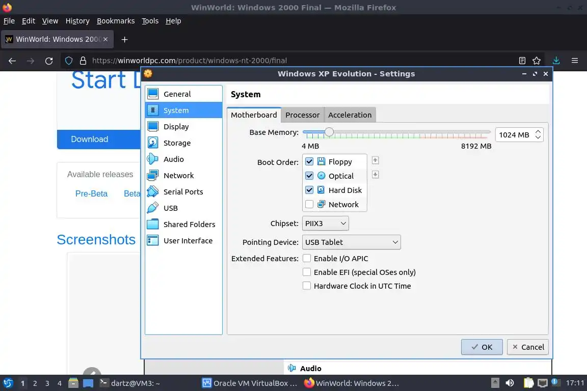Screen dimensions: 587x391
Task: Switch to workspace 2 in taskbar
Action: [x=35, y=383]
